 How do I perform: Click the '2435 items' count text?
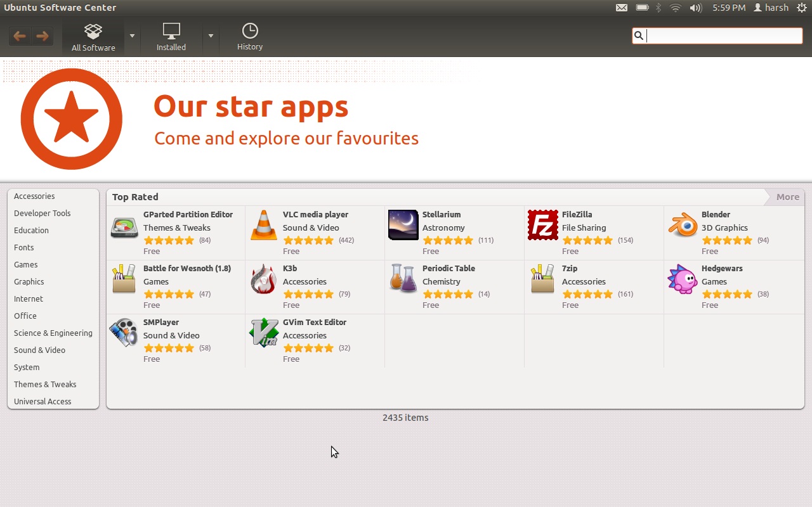[405, 418]
